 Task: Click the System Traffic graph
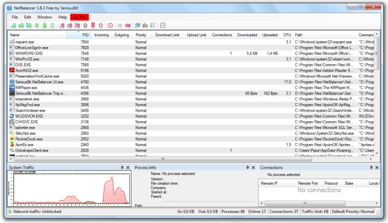[x=69, y=189]
